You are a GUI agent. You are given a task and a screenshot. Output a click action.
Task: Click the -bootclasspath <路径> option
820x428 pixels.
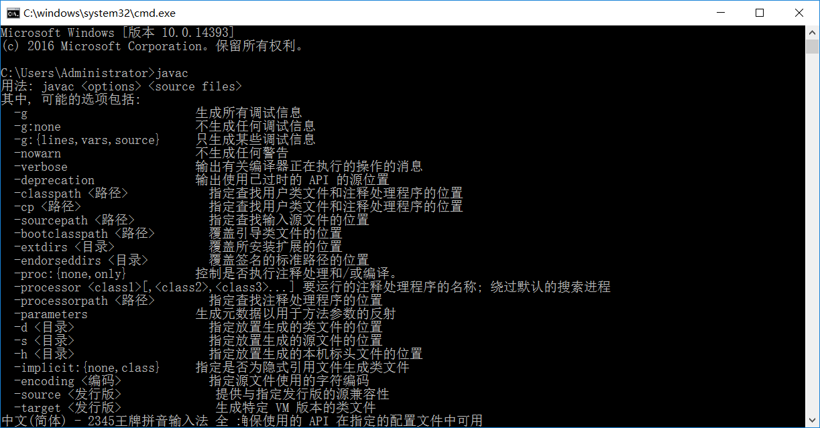(84, 234)
